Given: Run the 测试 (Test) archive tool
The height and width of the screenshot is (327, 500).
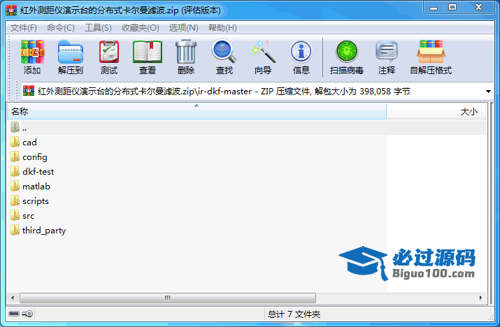Looking at the screenshot, I should (109, 52).
